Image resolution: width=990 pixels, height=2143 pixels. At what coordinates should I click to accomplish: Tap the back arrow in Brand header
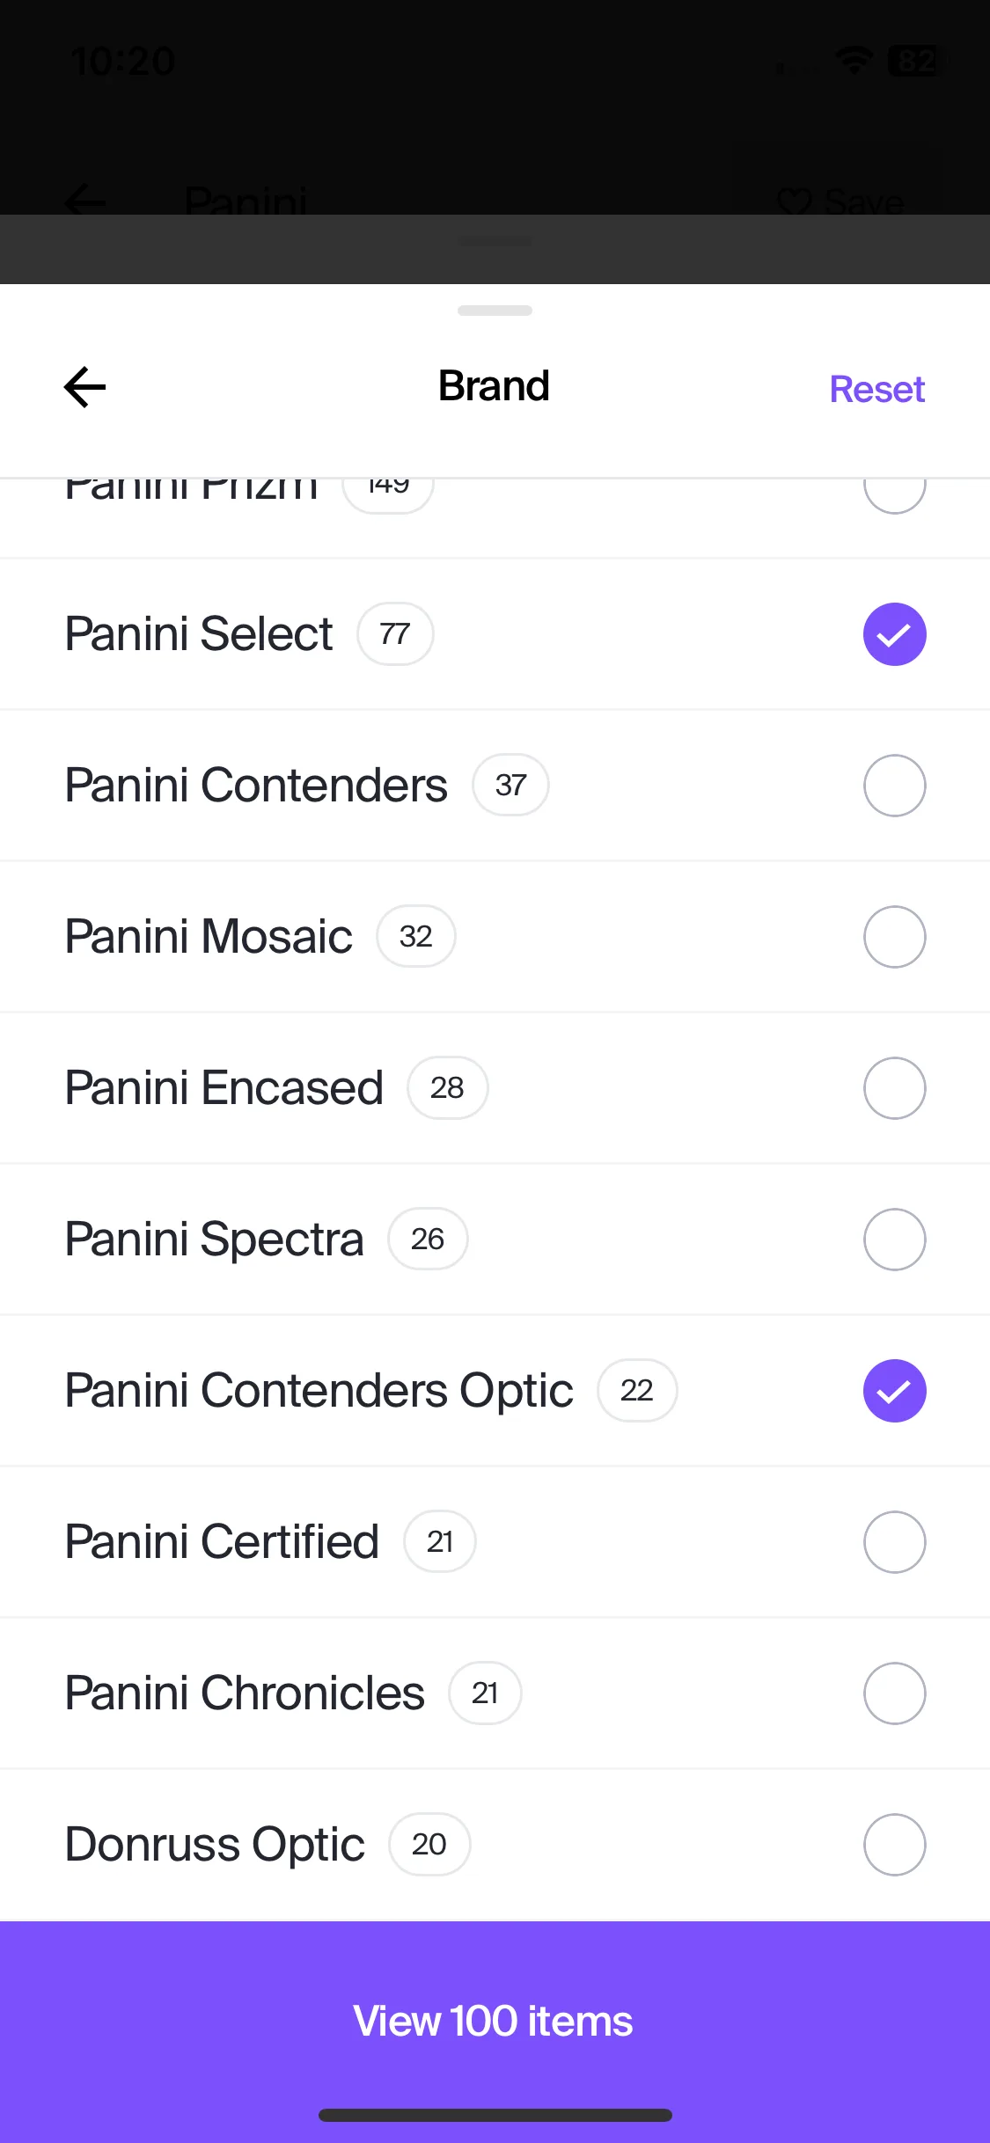pyautogui.click(x=85, y=387)
